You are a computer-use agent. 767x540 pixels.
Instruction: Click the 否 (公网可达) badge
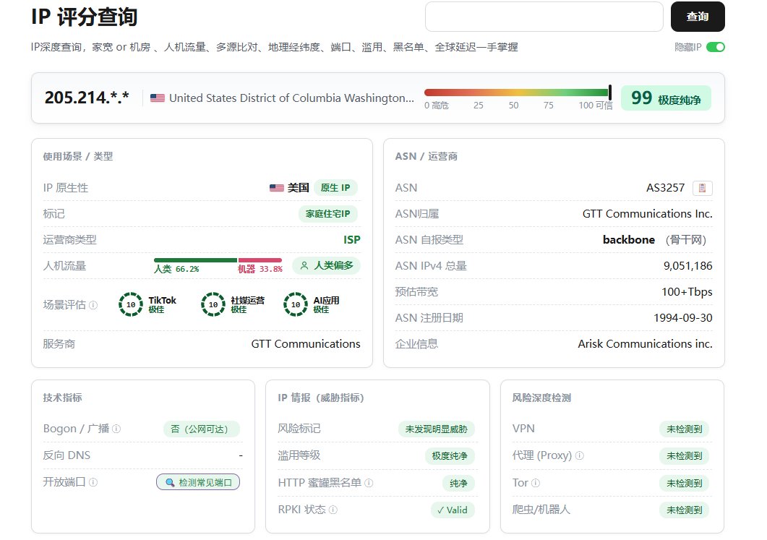point(202,429)
